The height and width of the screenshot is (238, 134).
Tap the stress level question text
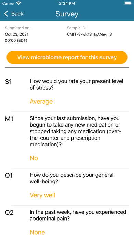tap(77, 84)
